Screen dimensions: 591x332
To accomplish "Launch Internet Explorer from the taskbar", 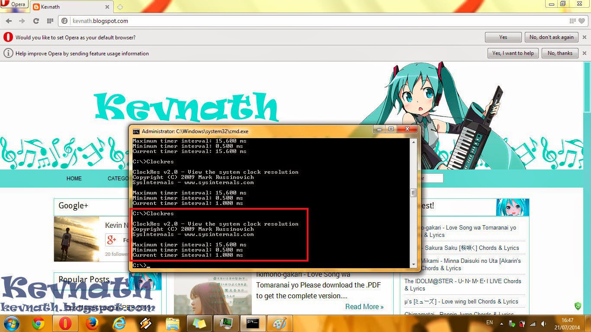I will click(x=119, y=323).
